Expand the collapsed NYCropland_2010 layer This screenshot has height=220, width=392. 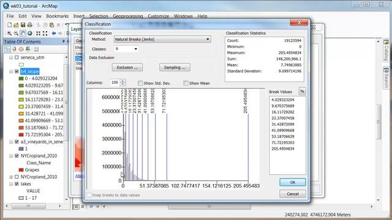pyautogui.click(x=11, y=177)
